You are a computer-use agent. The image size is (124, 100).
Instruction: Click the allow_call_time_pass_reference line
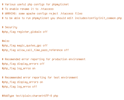(35, 50)
